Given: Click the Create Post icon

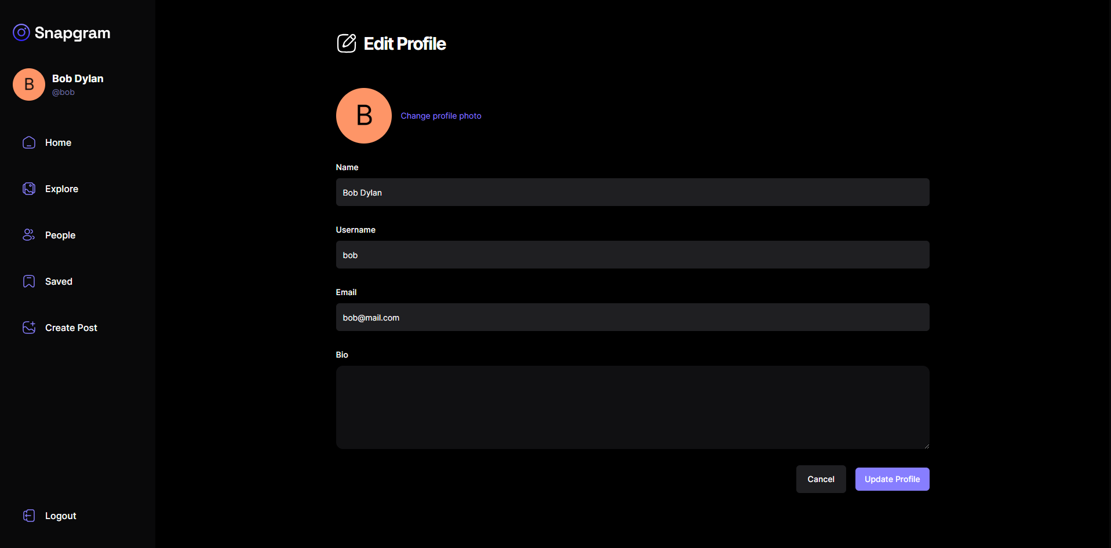Looking at the screenshot, I should pyautogui.click(x=29, y=328).
